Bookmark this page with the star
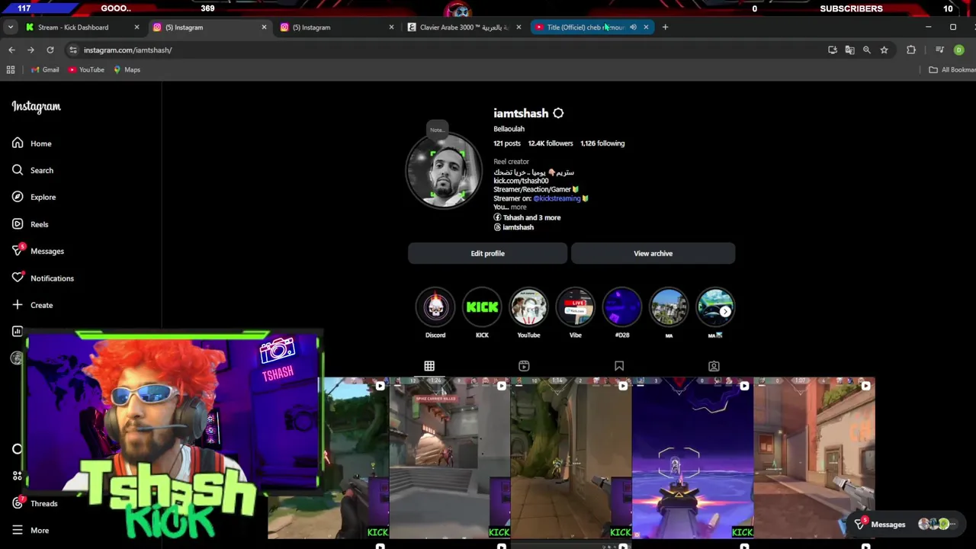The image size is (976, 549). point(884,50)
